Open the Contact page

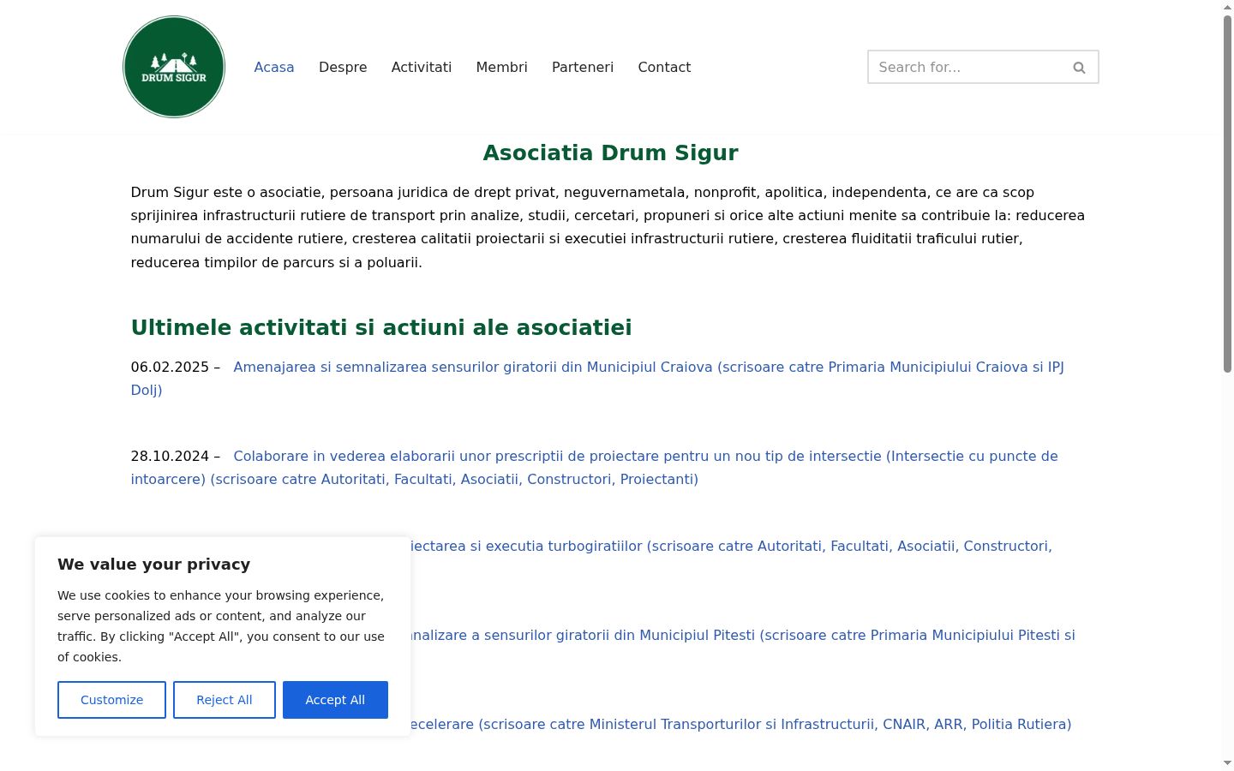(x=664, y=67)
